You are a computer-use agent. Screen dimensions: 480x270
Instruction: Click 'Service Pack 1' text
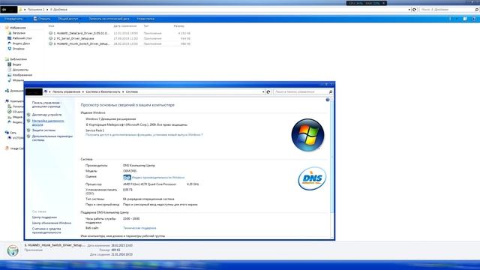pyautogui.click(x=95, y=130)
